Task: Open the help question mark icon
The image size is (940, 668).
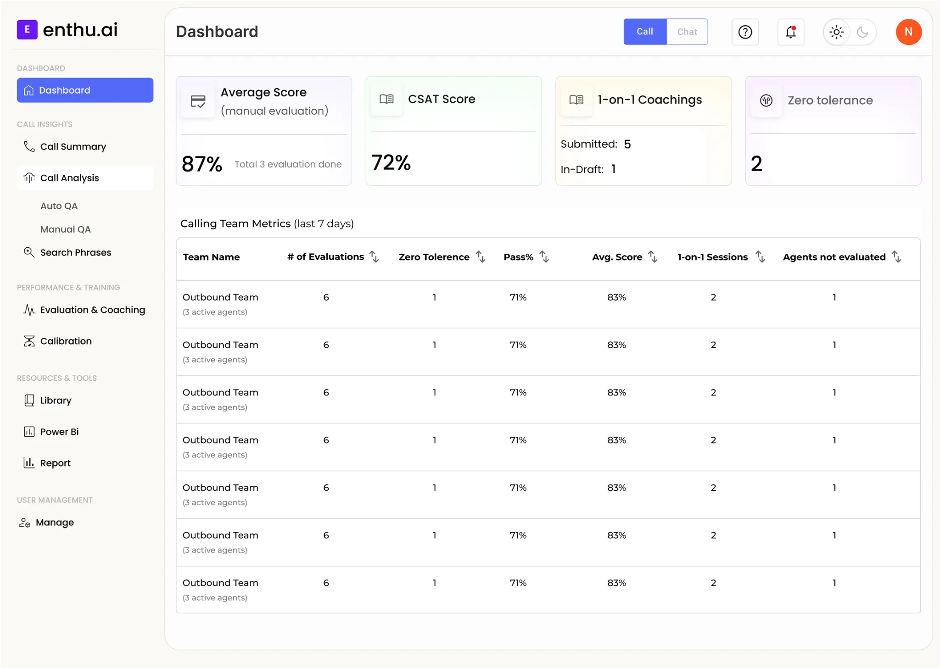Action: pos(745,32)
